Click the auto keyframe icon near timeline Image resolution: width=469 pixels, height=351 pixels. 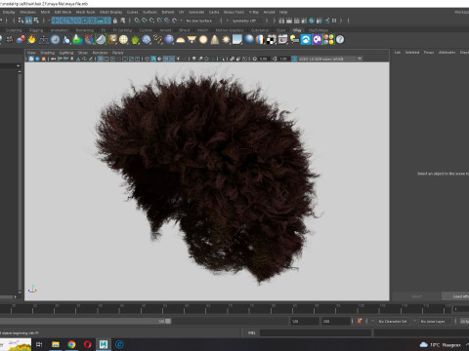(360, 321)
